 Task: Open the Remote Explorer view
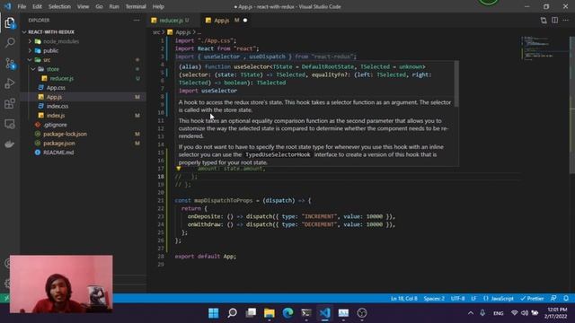click(x=10, y=124)
